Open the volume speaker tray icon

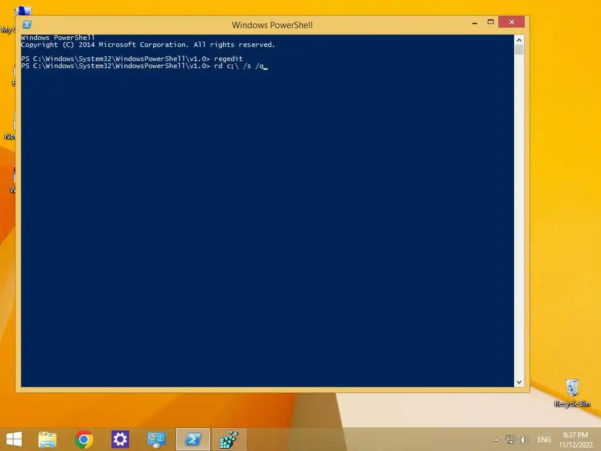click(x=524, y=439)
